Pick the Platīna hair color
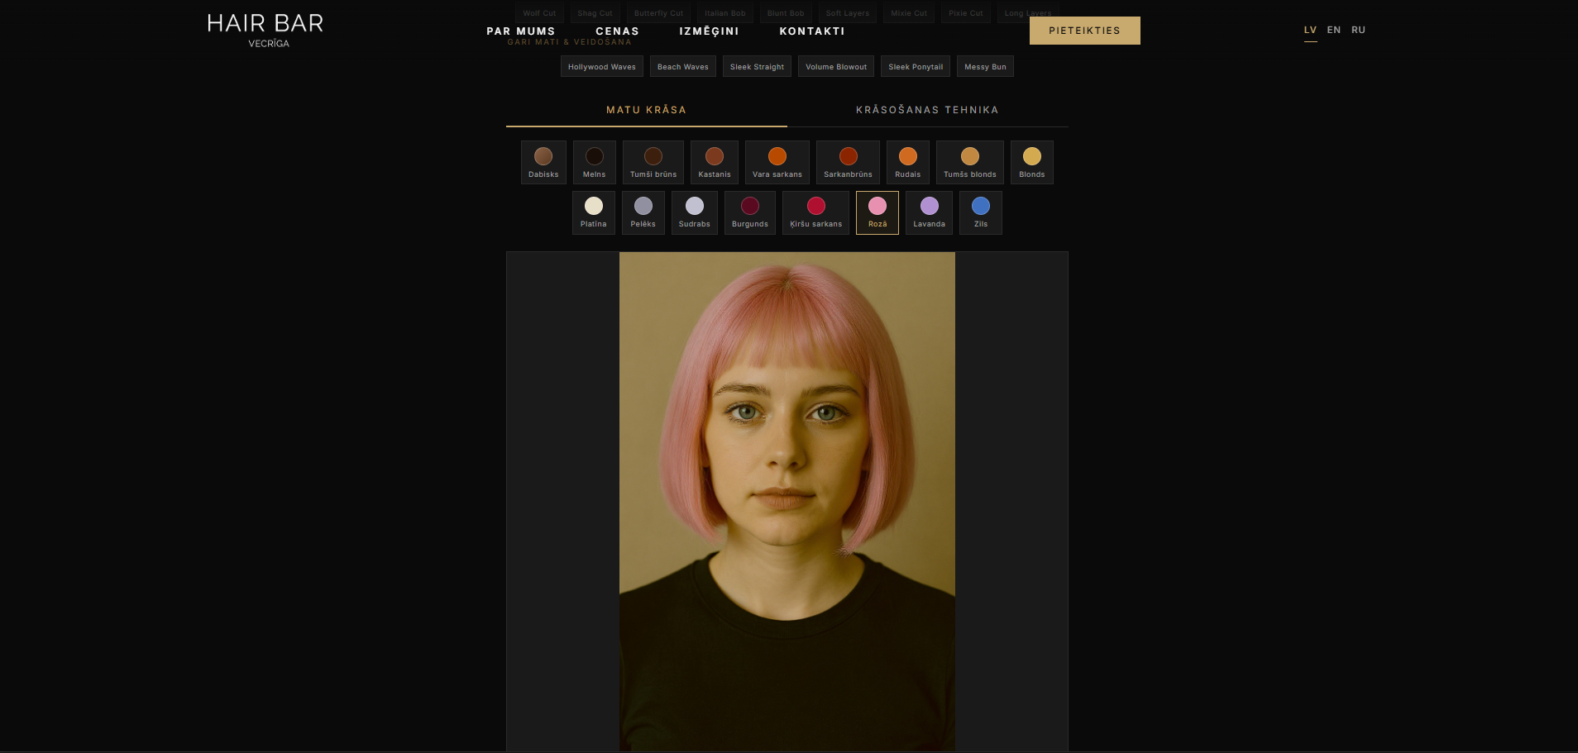 click(594, 212)
